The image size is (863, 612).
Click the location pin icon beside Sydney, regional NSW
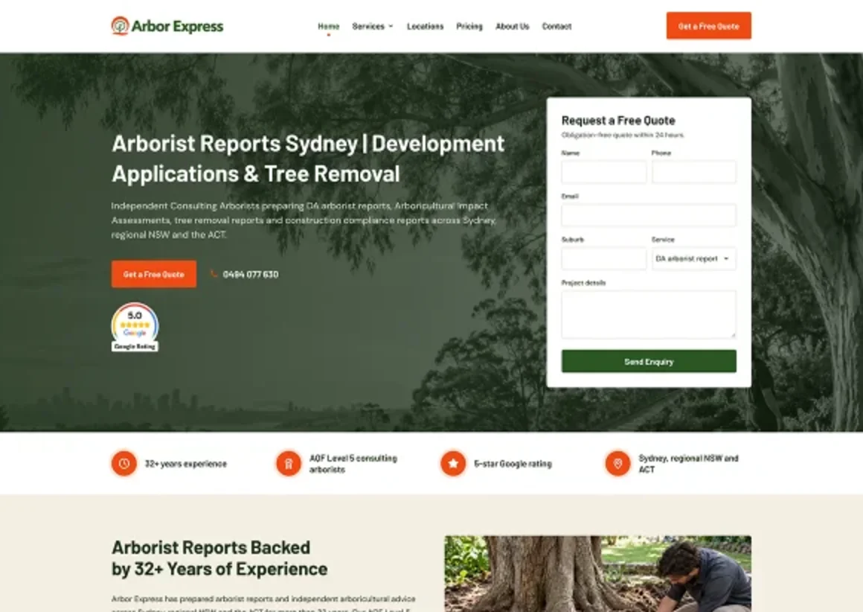click(617, 464)
